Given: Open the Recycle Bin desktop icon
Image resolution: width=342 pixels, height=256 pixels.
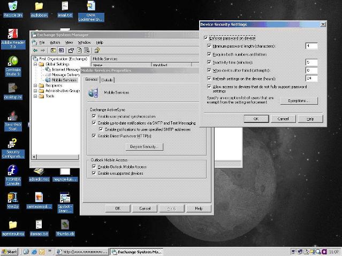Looking at the screenshot, I should click(x=11, y=7).
